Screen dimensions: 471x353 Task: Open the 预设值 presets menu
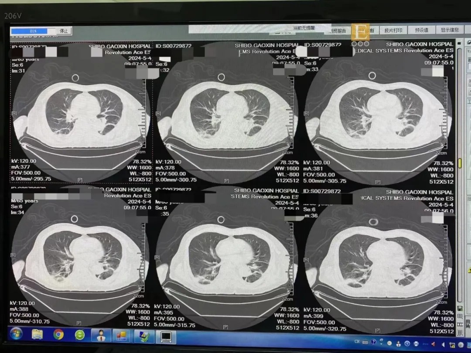click(x=421, y=30)
